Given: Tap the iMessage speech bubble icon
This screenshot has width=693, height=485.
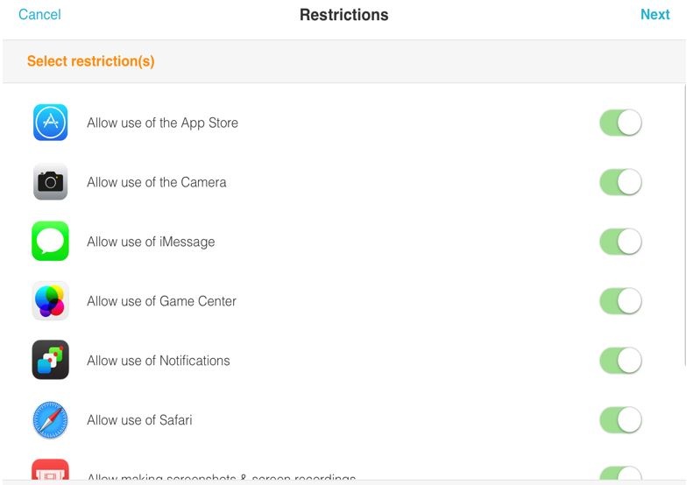Looking at the screenshot, I should click(50, 242).
